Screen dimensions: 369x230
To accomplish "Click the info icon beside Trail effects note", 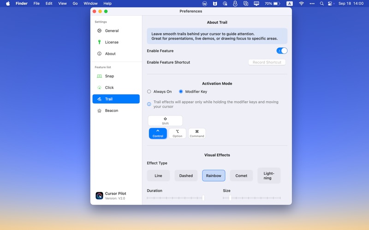I will (x=149, y=104).
